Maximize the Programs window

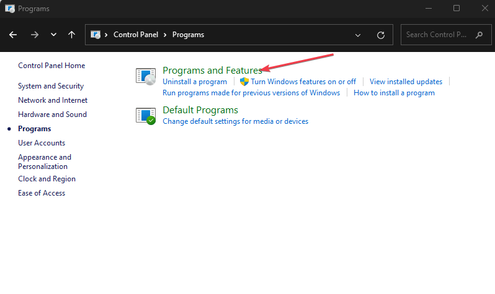coord(457,9)
